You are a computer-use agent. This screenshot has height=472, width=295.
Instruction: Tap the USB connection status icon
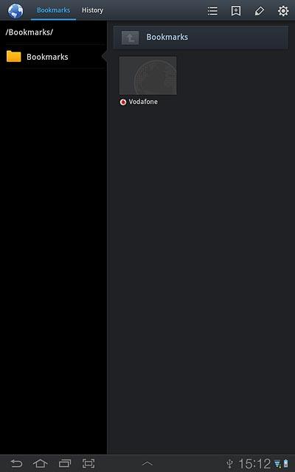(x=229, y=464)
